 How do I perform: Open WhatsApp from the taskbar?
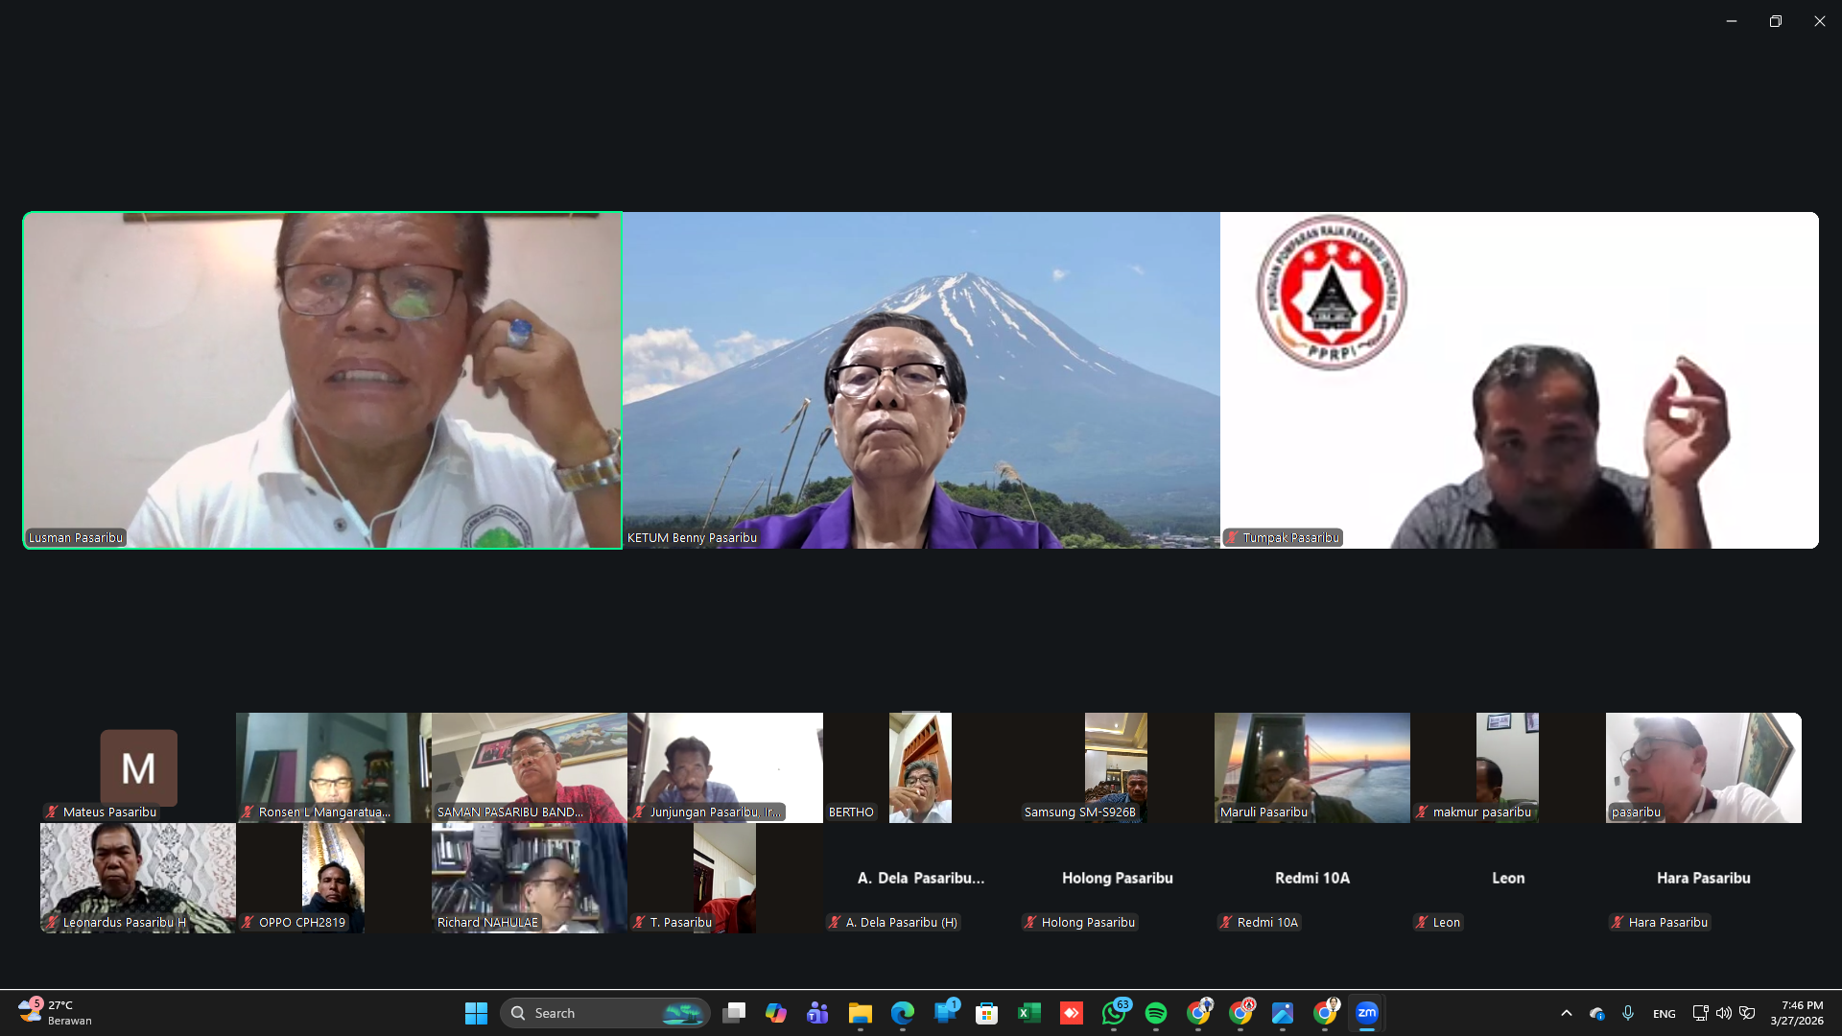(x=1114, y=1013)
